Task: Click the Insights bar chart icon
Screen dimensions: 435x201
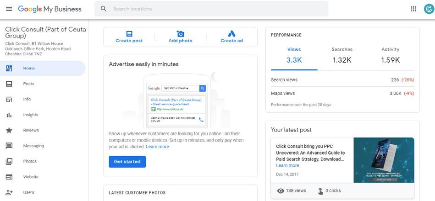Action: [x=9, y=115]
